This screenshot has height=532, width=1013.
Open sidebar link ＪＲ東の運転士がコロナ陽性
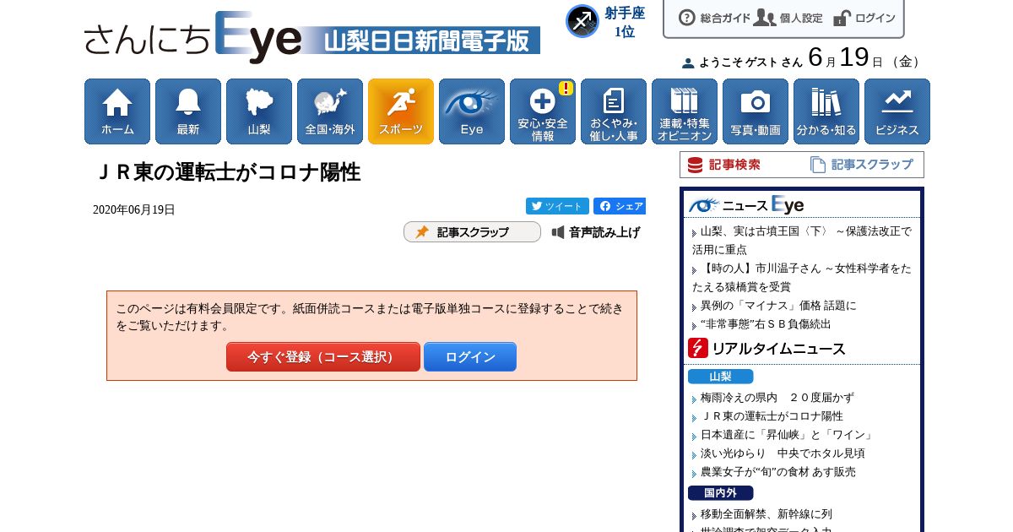coord(772,416)
